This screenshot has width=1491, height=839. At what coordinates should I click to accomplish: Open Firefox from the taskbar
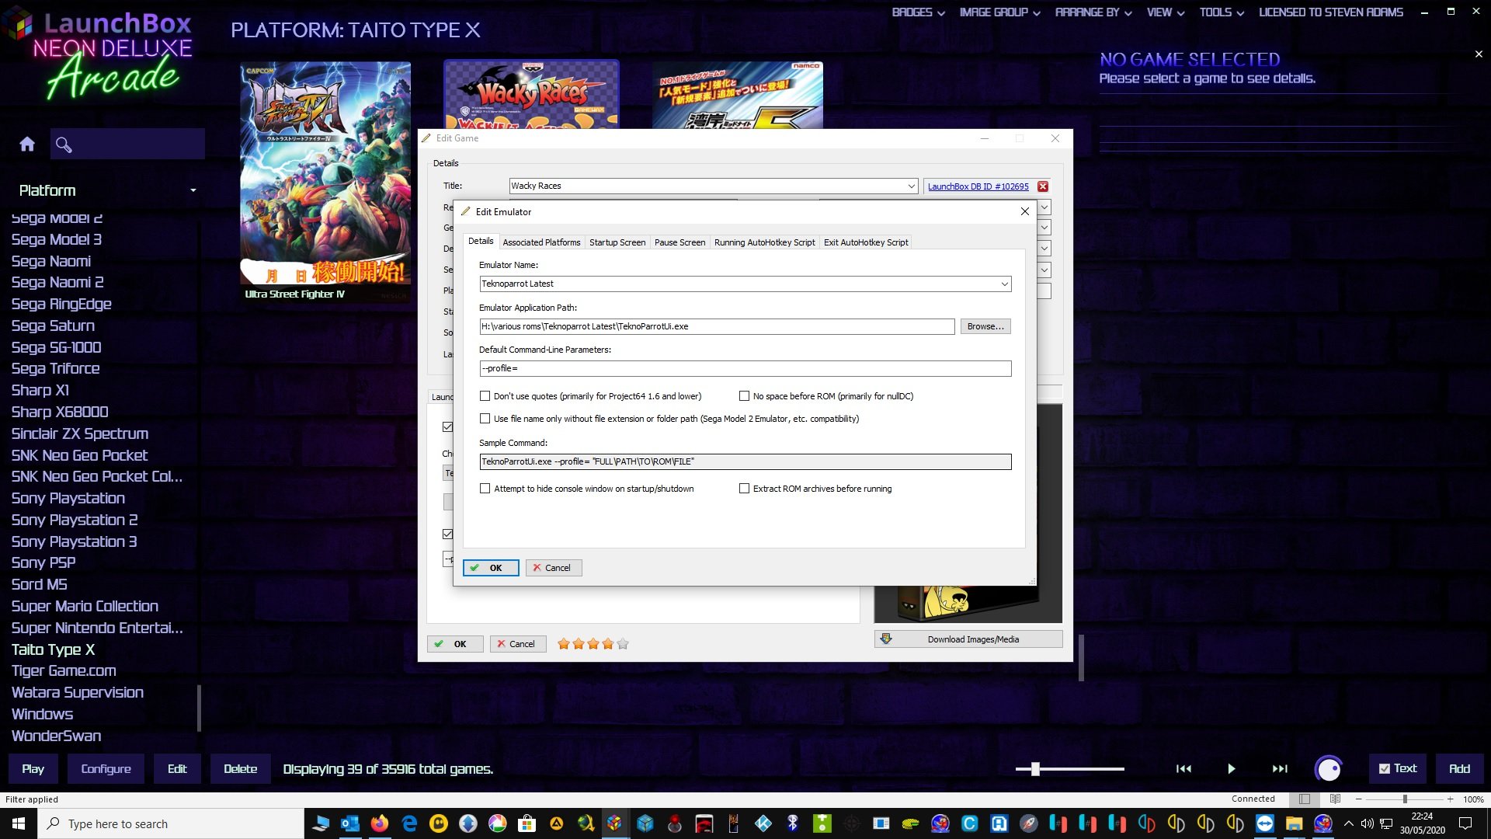pyautogui.click(x=379, y=823)
